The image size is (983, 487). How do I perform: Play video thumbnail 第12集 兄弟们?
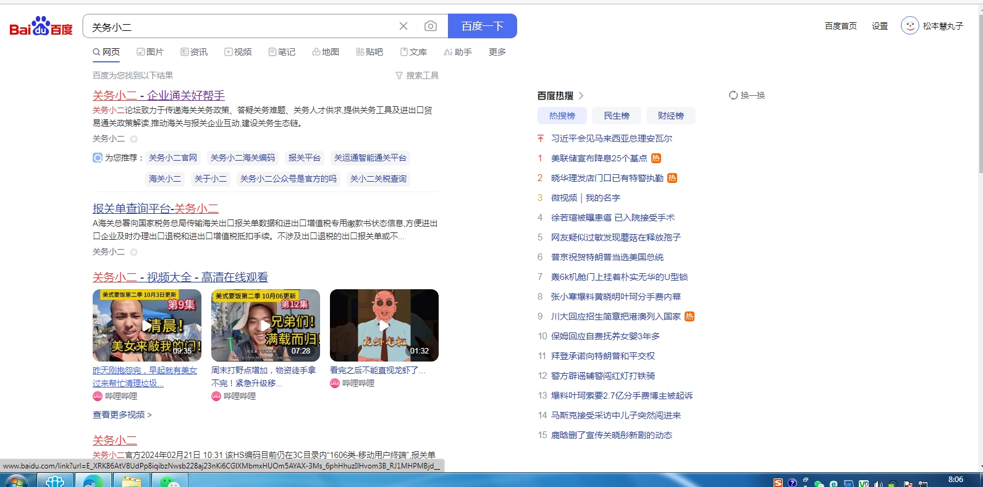tap(266, 325)
